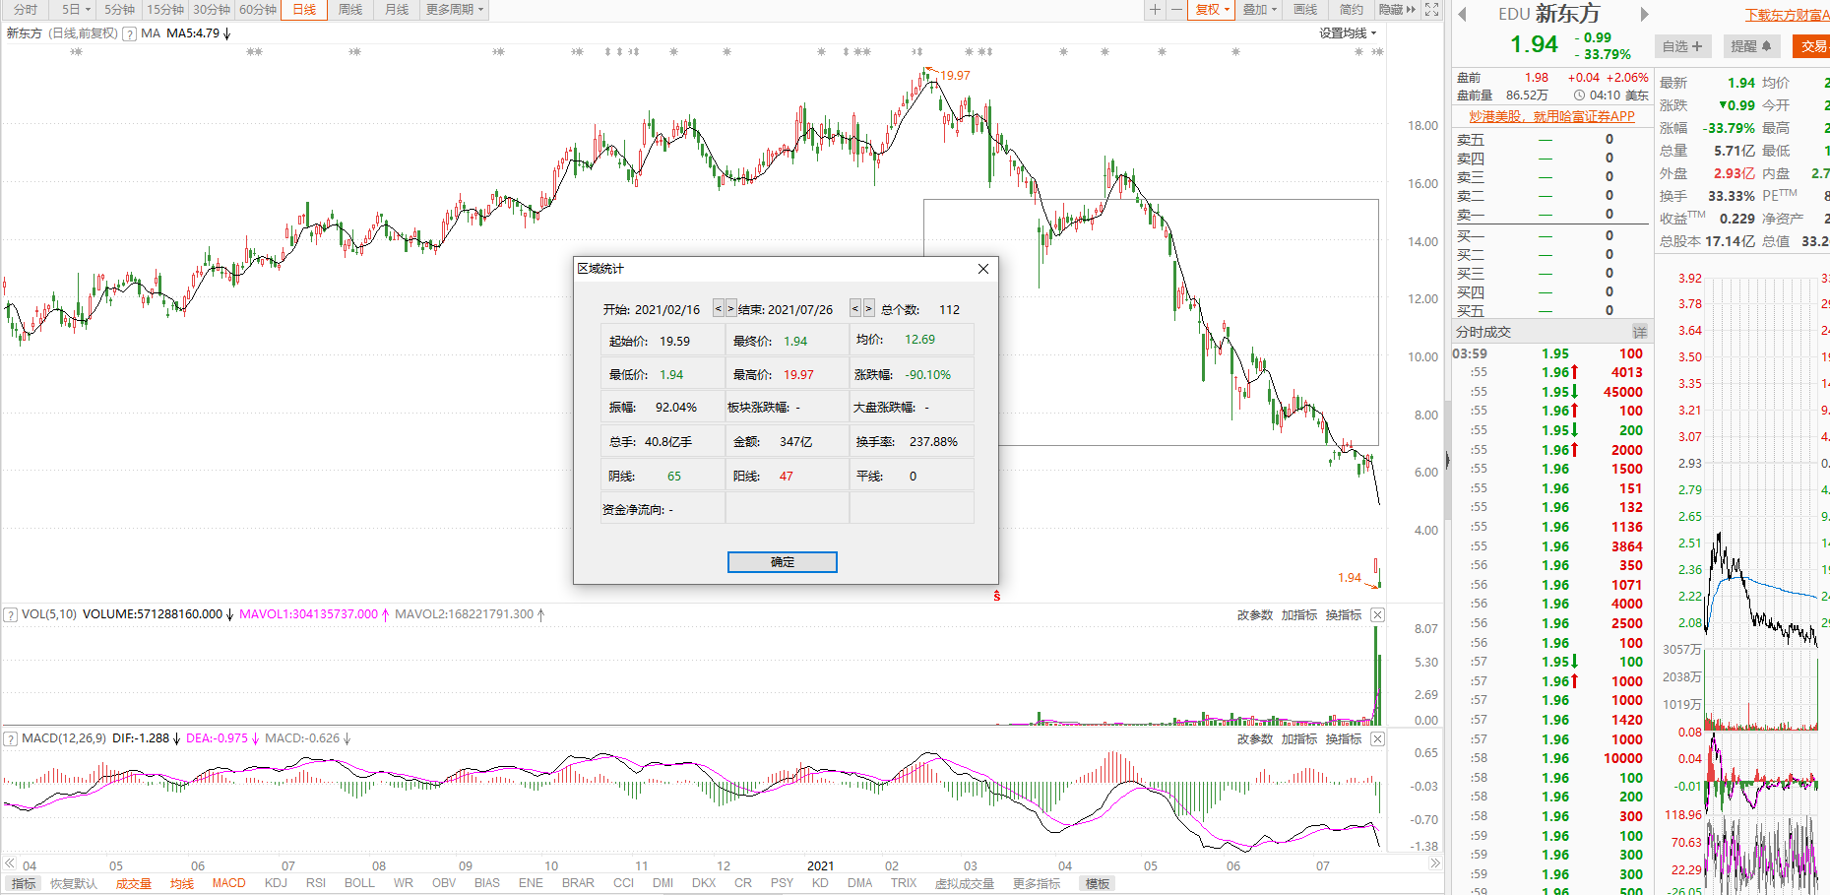
Task: Click the MA help question mark icon
Action: [129, 33]
